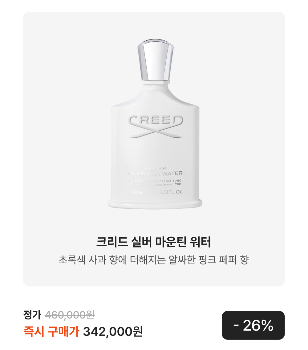This screenshot has height=350, width=308.
Task: Click the orange 즉시 구매가 label
Action: (51, 331)
